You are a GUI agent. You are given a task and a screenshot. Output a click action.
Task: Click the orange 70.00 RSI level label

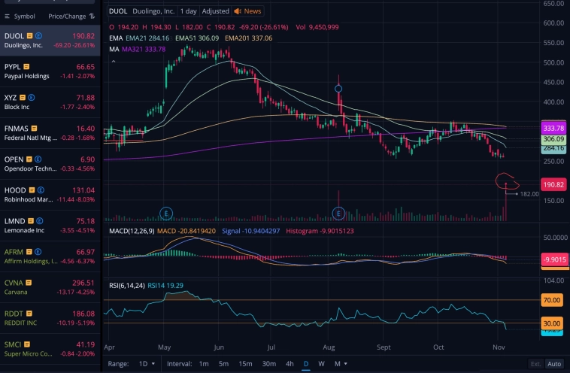tap(551, 300)
